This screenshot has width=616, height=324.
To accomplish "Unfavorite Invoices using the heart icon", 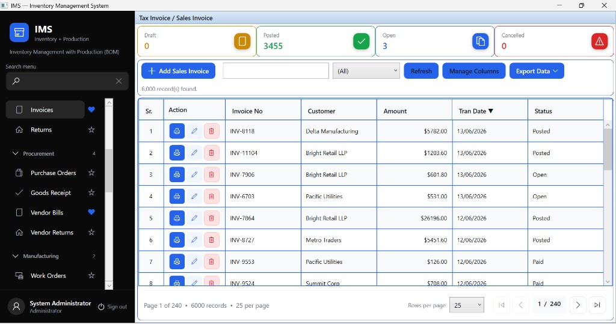I will click(x=91, y=110).
